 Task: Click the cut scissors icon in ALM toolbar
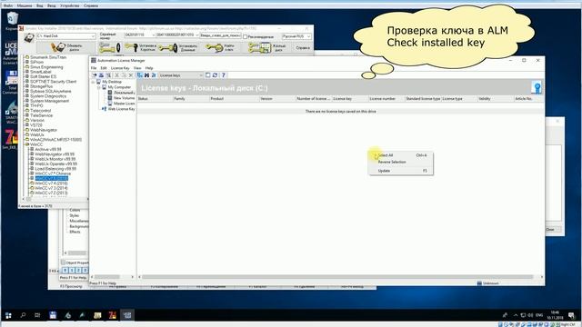pyautogui.click(x=117, y=75)
